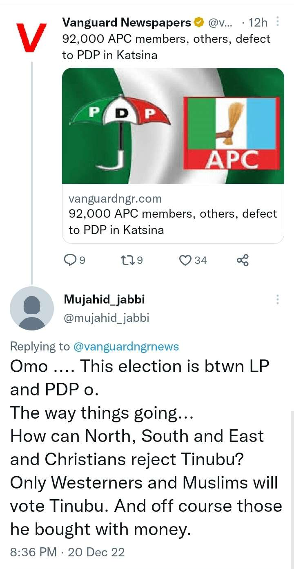Reply to the Vanguard Newspapers tweet
This screenshot has width=294, height=569.
(x=71, y=260)
